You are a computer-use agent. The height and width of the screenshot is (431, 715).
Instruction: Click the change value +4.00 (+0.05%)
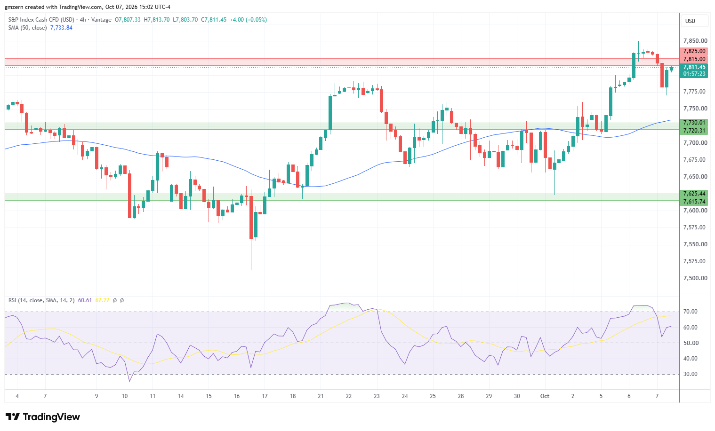248,20
